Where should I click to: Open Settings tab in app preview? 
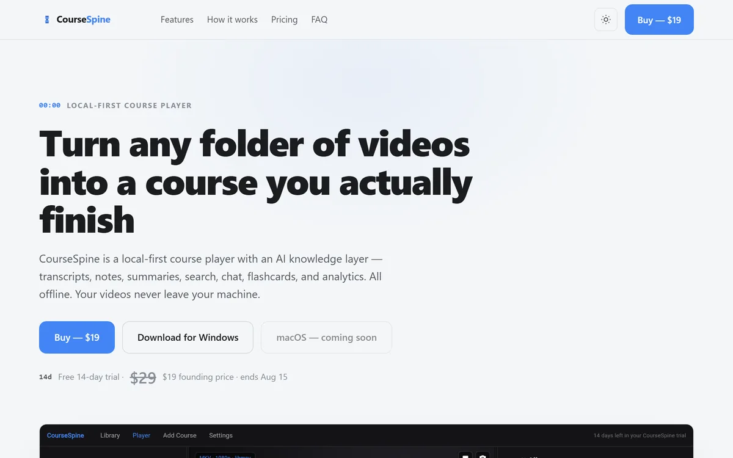pos(221,435)
